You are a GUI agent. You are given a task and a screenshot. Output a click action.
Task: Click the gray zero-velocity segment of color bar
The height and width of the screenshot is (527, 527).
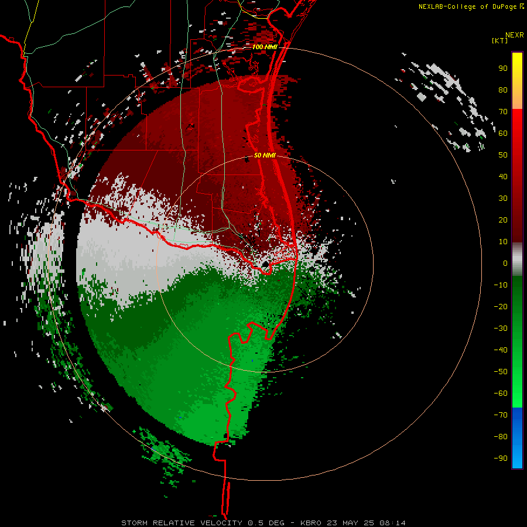tap(517, 259)
